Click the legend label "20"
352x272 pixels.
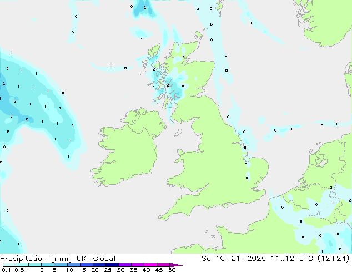click(95, 270)
